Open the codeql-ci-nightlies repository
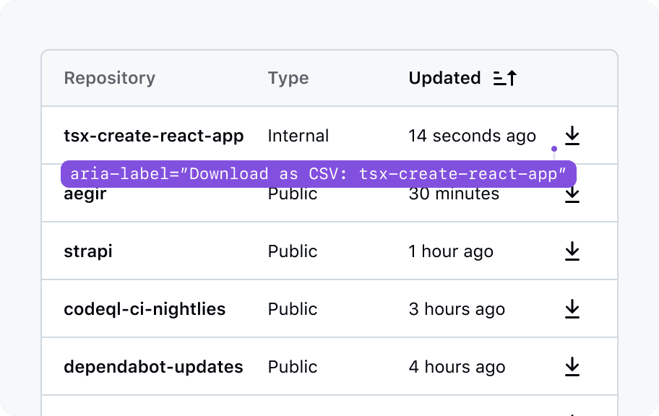Image resolution: width=659 pixels, height=416 pixels. click(145, 309)
